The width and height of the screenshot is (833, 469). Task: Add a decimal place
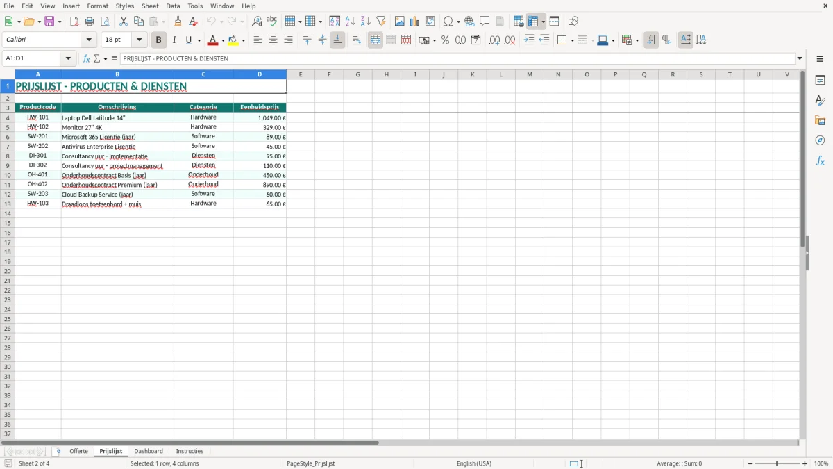point(494,40)
